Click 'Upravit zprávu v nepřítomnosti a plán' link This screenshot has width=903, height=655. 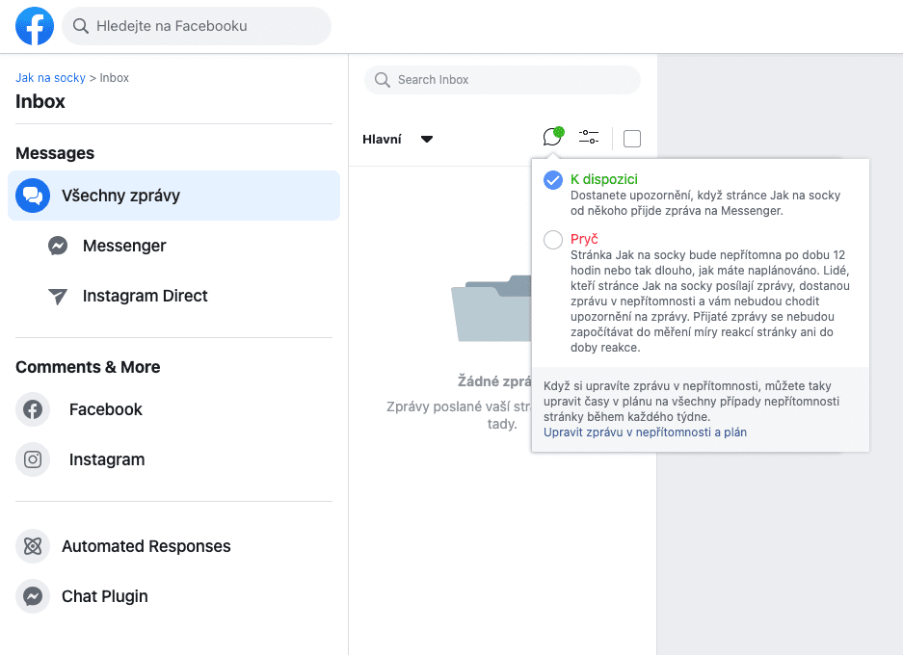645,432
